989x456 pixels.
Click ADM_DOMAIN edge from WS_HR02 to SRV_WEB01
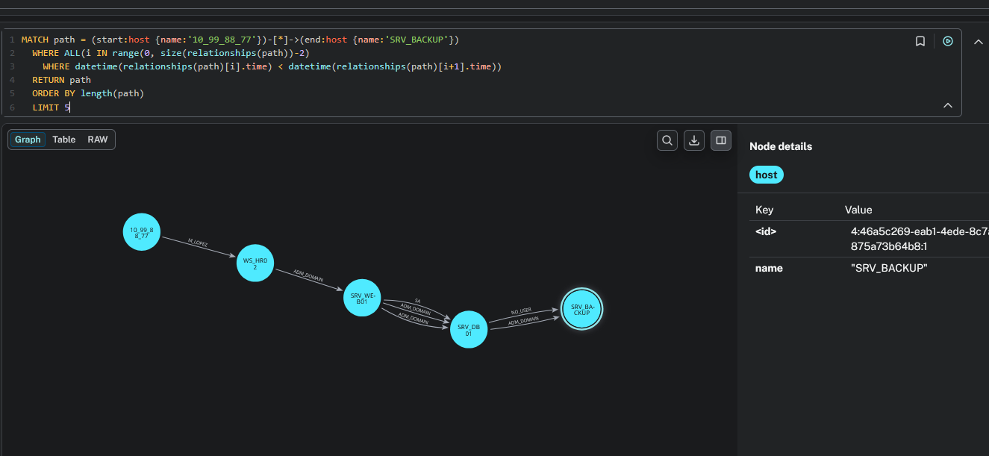(x=308, y=276)
